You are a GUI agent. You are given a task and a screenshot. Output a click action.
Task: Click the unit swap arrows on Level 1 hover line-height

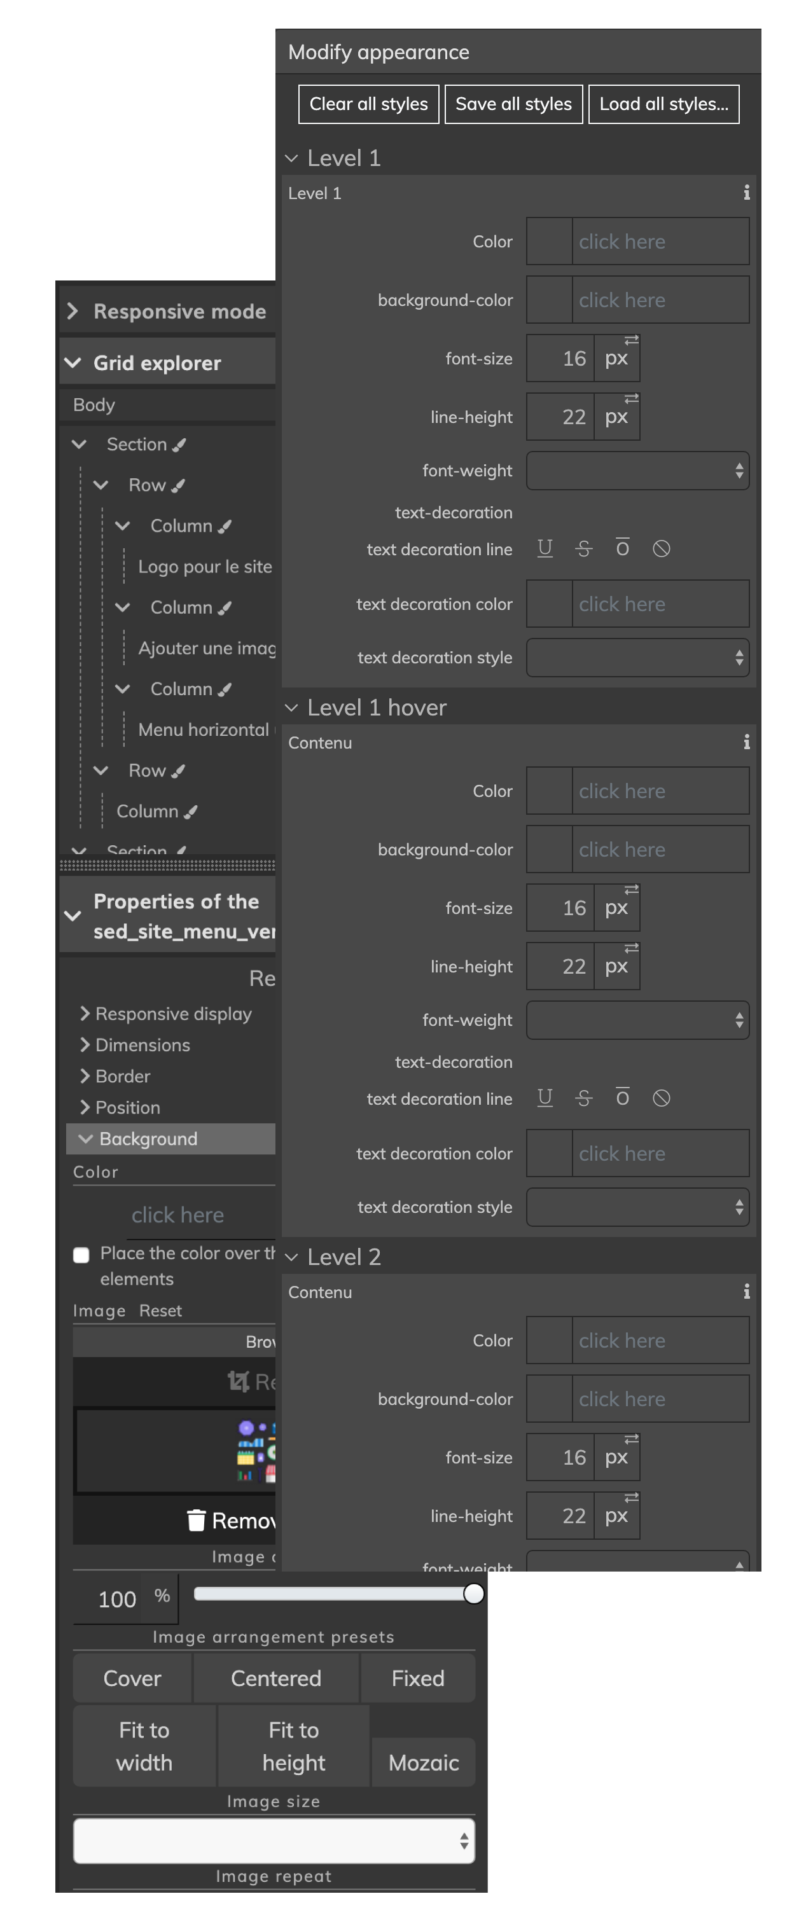(x=631, y=948)
